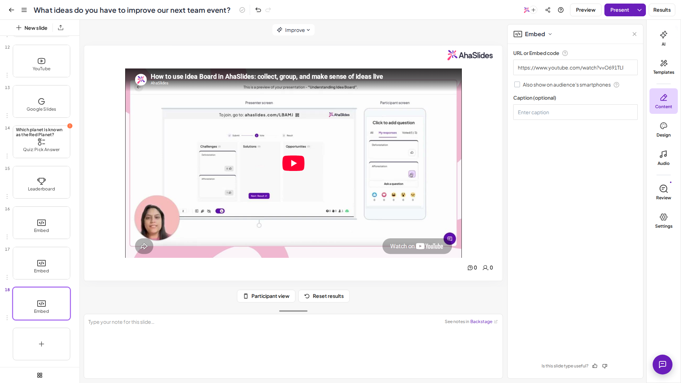Click the import upload icon beside New slide
Screen dimensions: 681x383
(x=61, y=28)
